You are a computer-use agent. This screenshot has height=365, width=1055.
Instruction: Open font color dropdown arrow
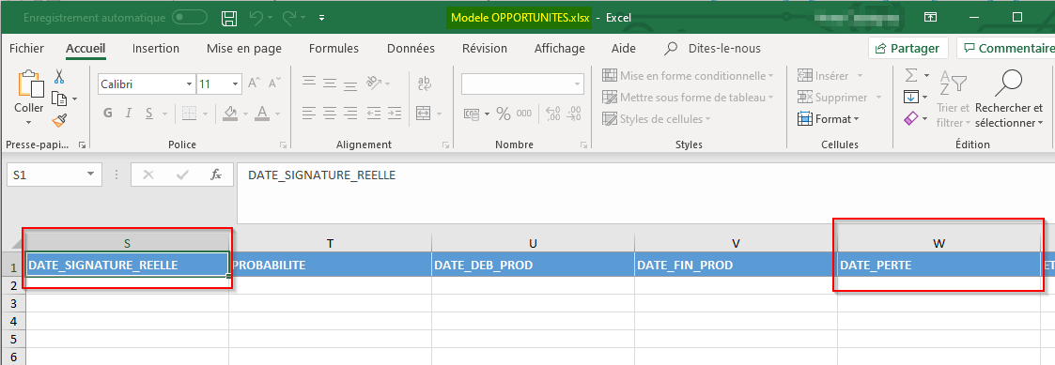tap(277, 114)
